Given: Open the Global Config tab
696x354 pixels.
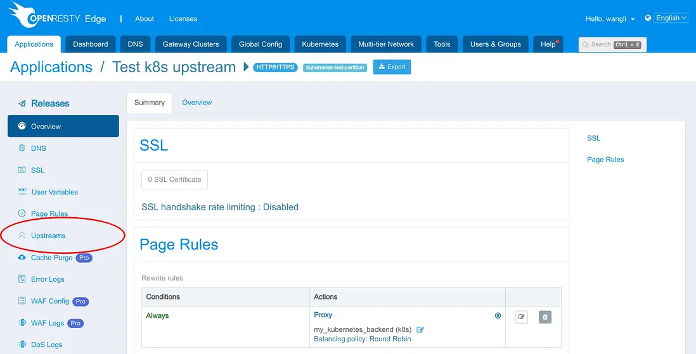Looking at the screenshot, I should 261,44.
